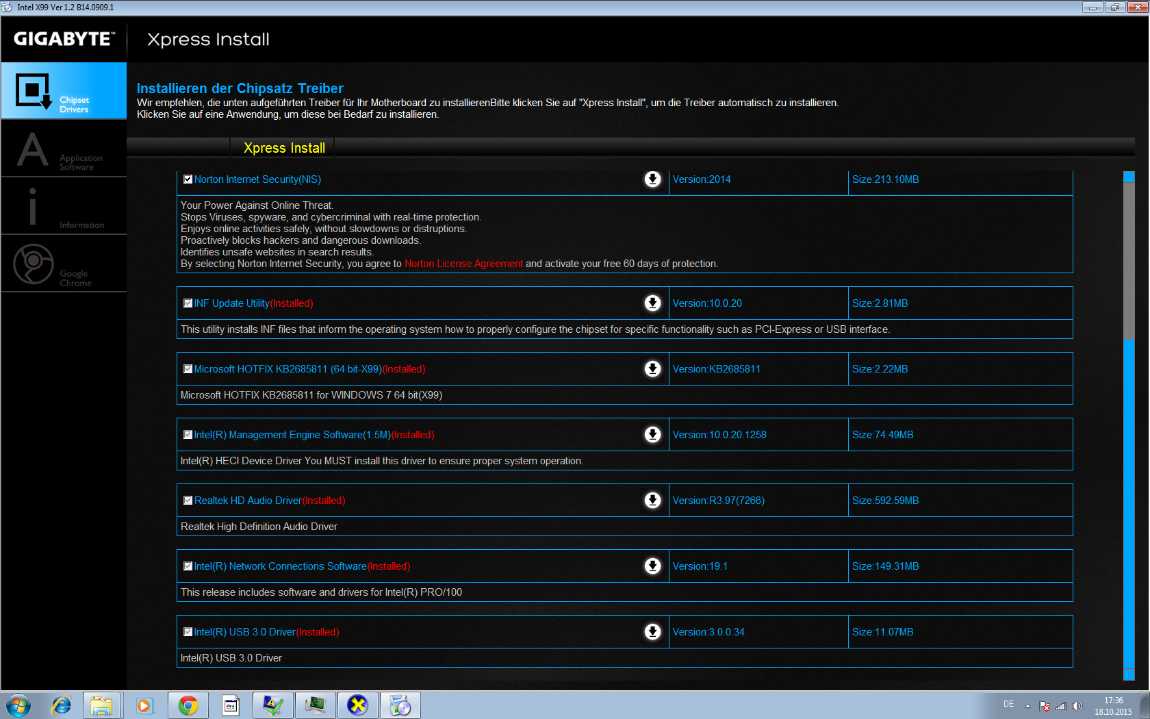Click the INF Update Utility title

232,303
